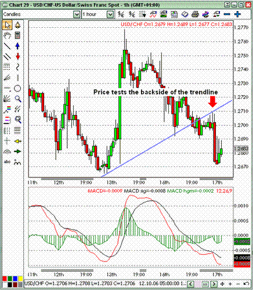The width and height of the screenshot is (253, 290).
Task: Select the colored Fibonacci retracement tool
Action: (x=7, y=110)
